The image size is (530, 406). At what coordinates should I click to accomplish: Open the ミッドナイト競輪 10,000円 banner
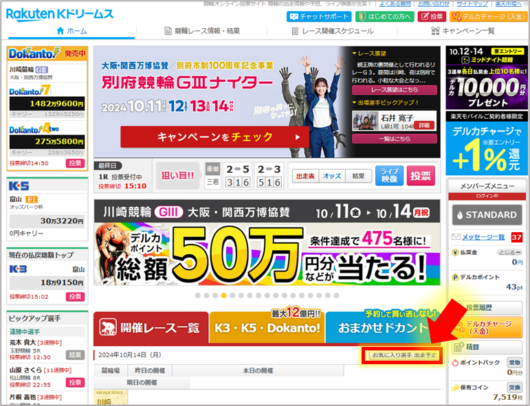coord(487,78)
